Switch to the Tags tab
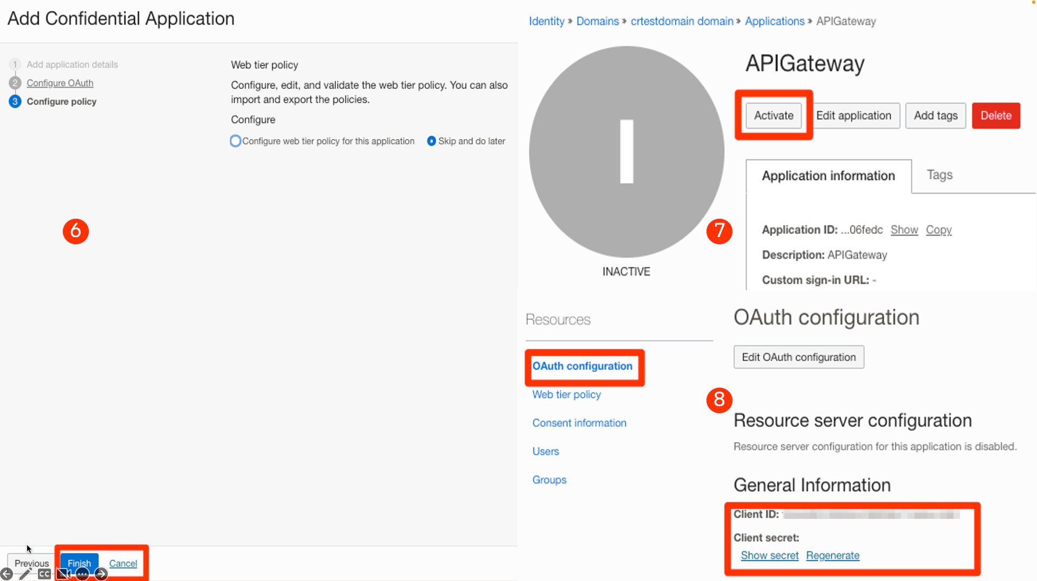1037x581 pixels. [939, 174]
